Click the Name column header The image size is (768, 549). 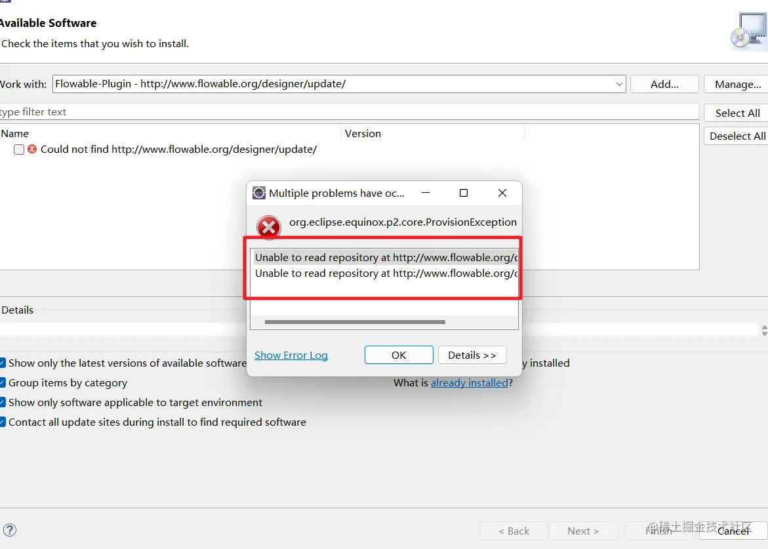coord(170,134)
